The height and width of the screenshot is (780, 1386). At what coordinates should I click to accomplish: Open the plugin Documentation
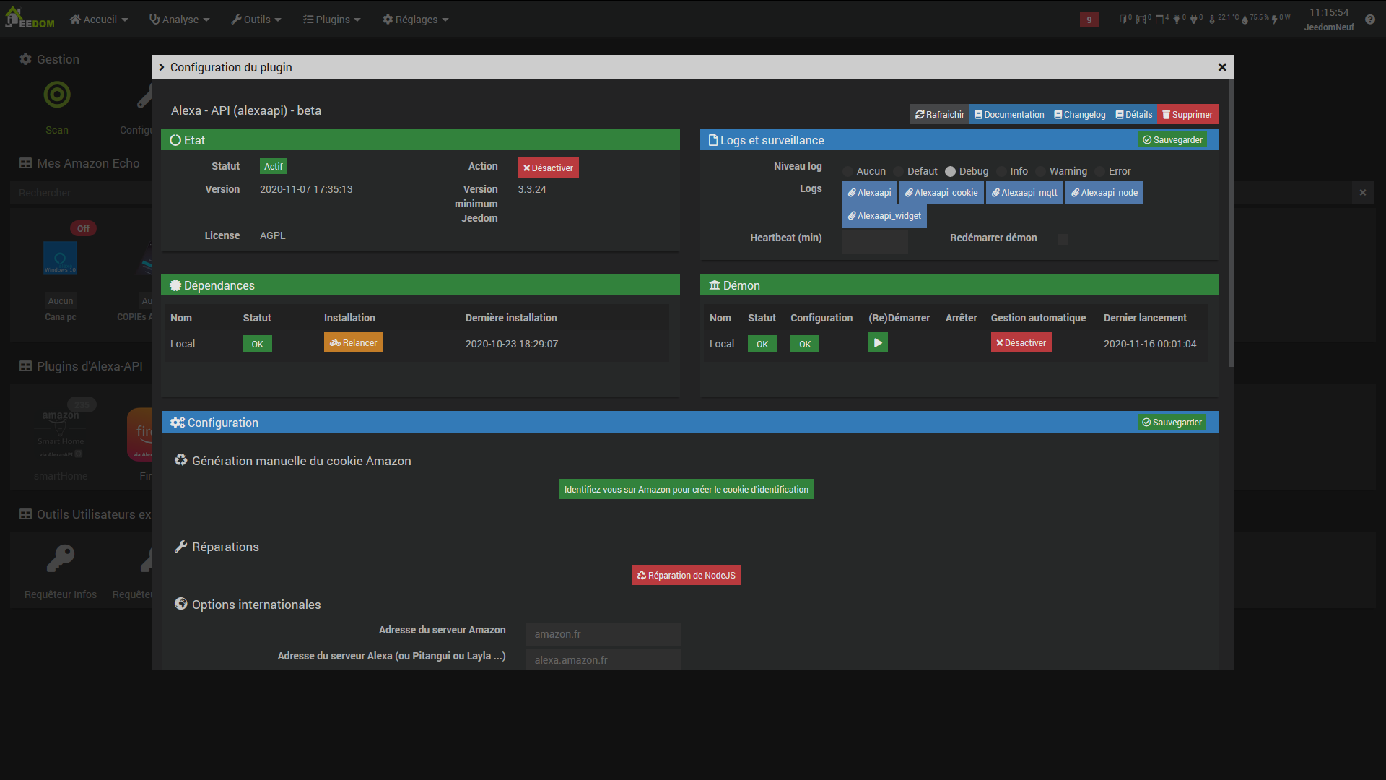pos(1008,114)
